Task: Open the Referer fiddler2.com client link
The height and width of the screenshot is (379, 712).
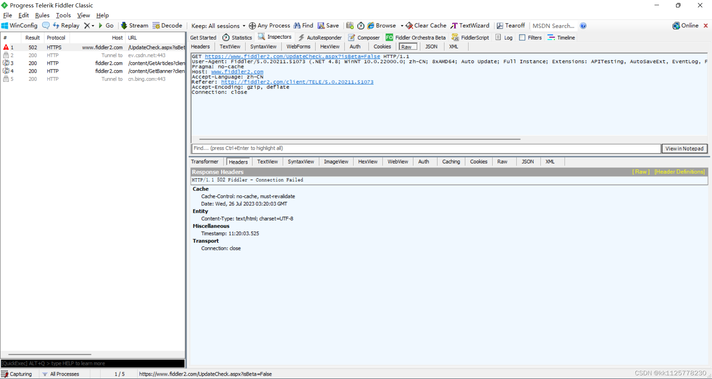Action: pyautogui.click(x=297, y=82)
